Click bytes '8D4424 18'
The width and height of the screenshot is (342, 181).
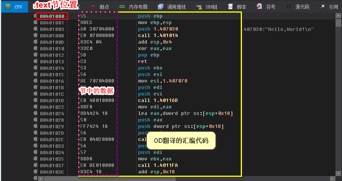coord(94,113)
